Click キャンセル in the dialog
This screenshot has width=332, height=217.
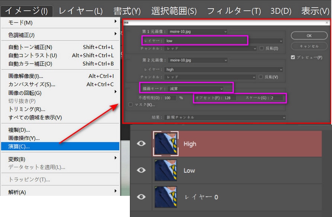309,46
